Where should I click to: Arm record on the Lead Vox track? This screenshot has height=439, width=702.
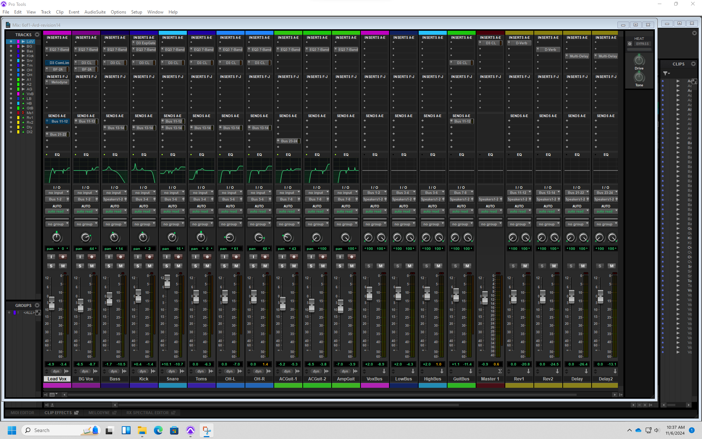[63, 257]
